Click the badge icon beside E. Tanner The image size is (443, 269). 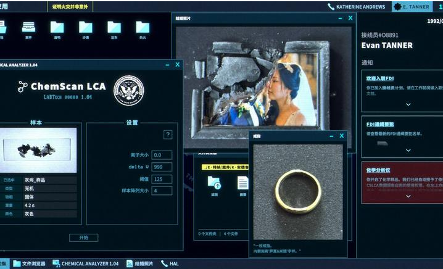tap(397, 7)
